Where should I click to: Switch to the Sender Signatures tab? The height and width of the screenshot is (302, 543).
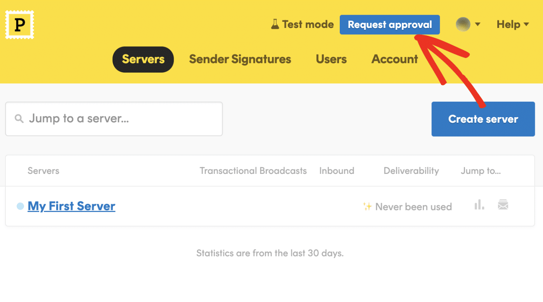(240, 59)
